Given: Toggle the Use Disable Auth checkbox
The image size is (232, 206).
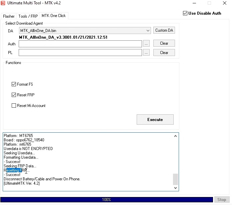Looking at the screenshot, I should click(x=185, y=13).
